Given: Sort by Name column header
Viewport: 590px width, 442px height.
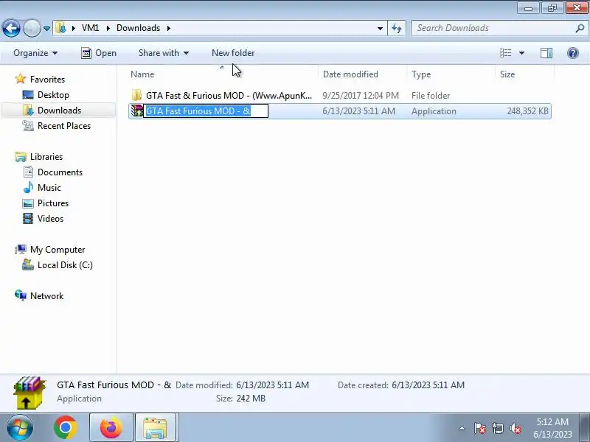Looking at the screenshot, I should coord(142,74).
